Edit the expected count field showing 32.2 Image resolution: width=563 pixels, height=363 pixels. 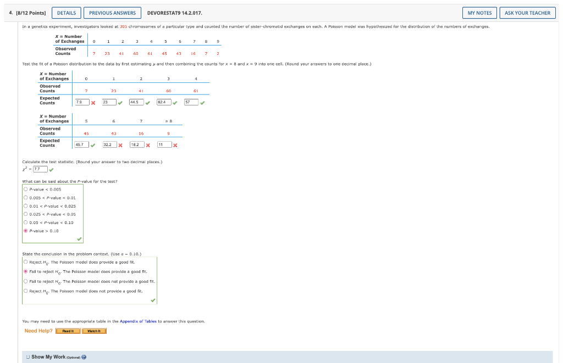(111, 144)
